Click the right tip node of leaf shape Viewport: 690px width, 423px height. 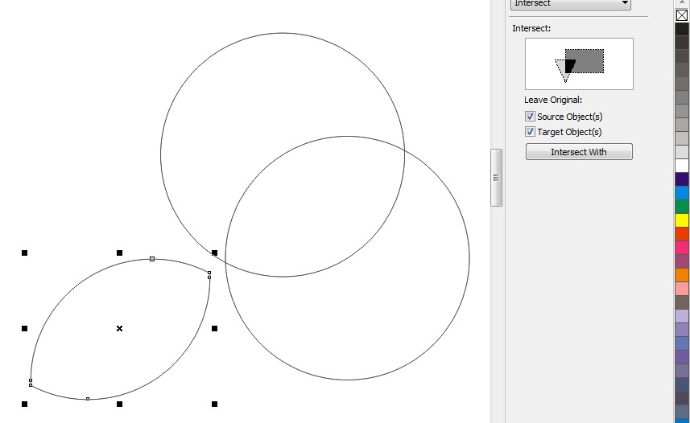(209, 275)
